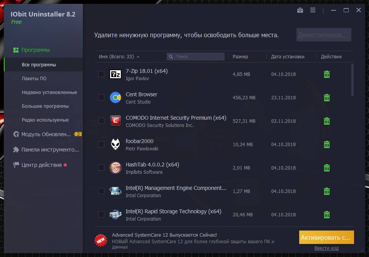Click the Programs grid icon in sidebar
Screen dimensions: 369x257
click(x=16, y=50)
